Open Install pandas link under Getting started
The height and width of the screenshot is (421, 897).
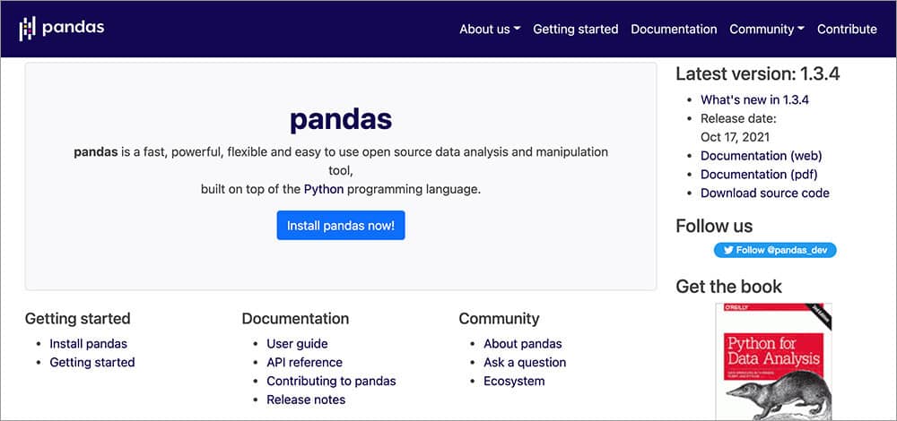pos(88,344)
